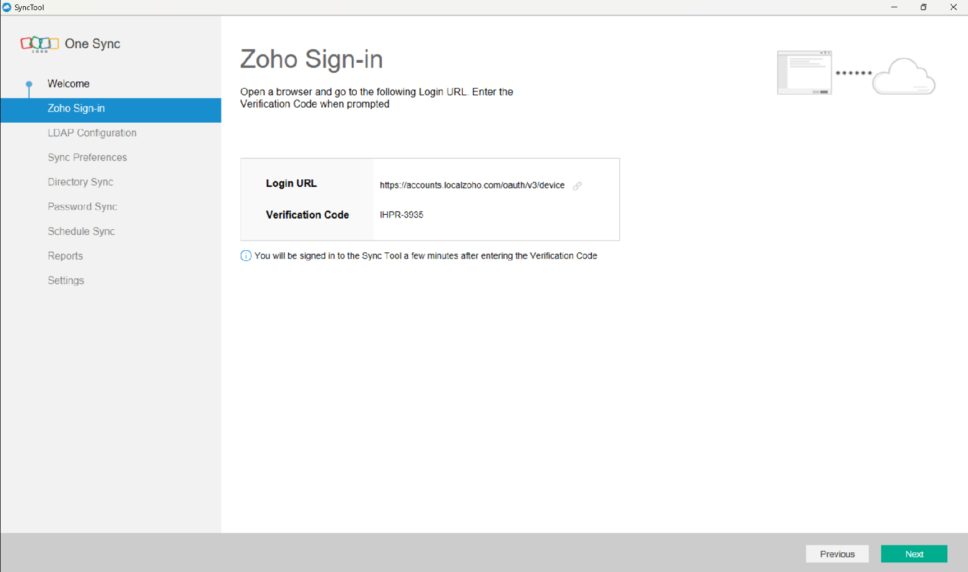Go to Schedule Sync step
This screenshot has width=968, height=572.
pyautogui.click(x=81, y=232)
